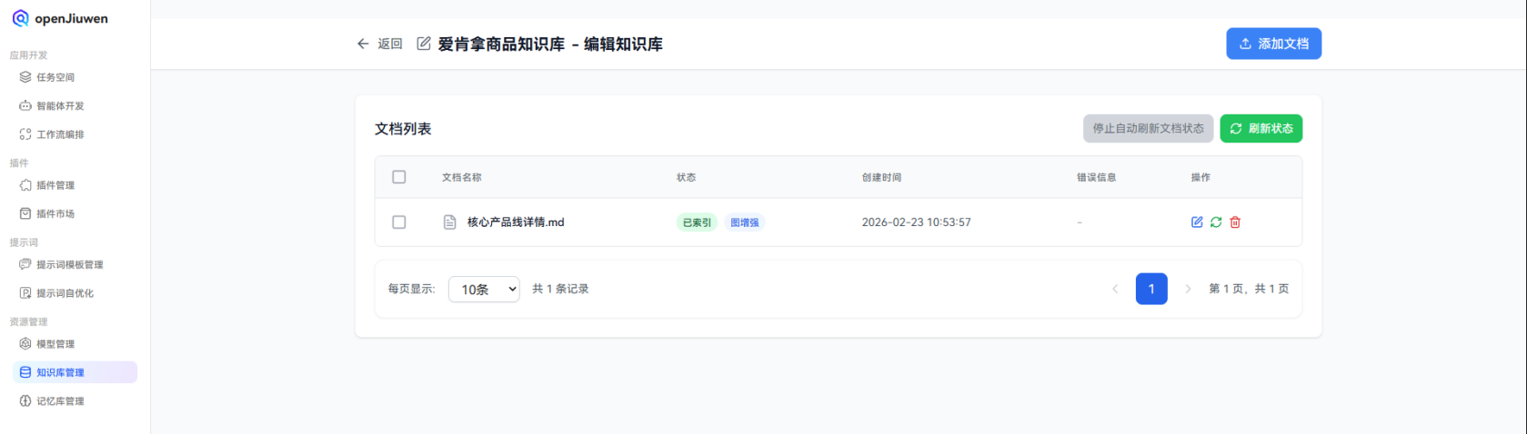
Task: Click the 返回 link
Action: [x=390, y=44]
